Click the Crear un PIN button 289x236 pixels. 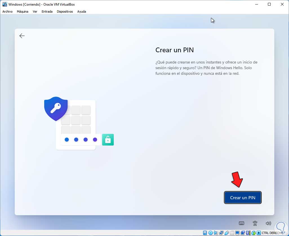click(x=243, y=198)
